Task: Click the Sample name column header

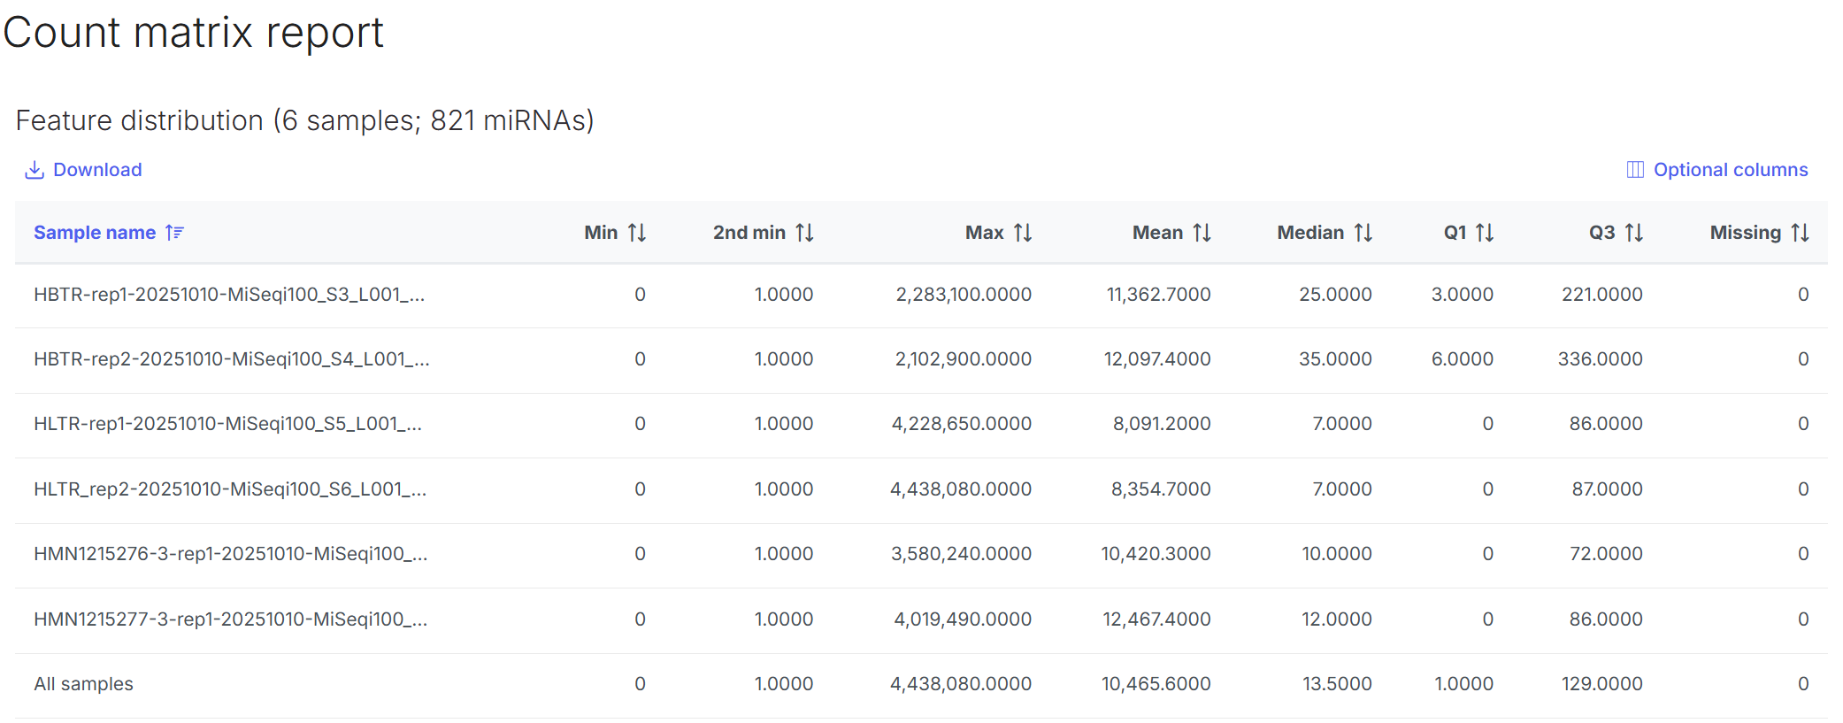Action: [95, 233]
